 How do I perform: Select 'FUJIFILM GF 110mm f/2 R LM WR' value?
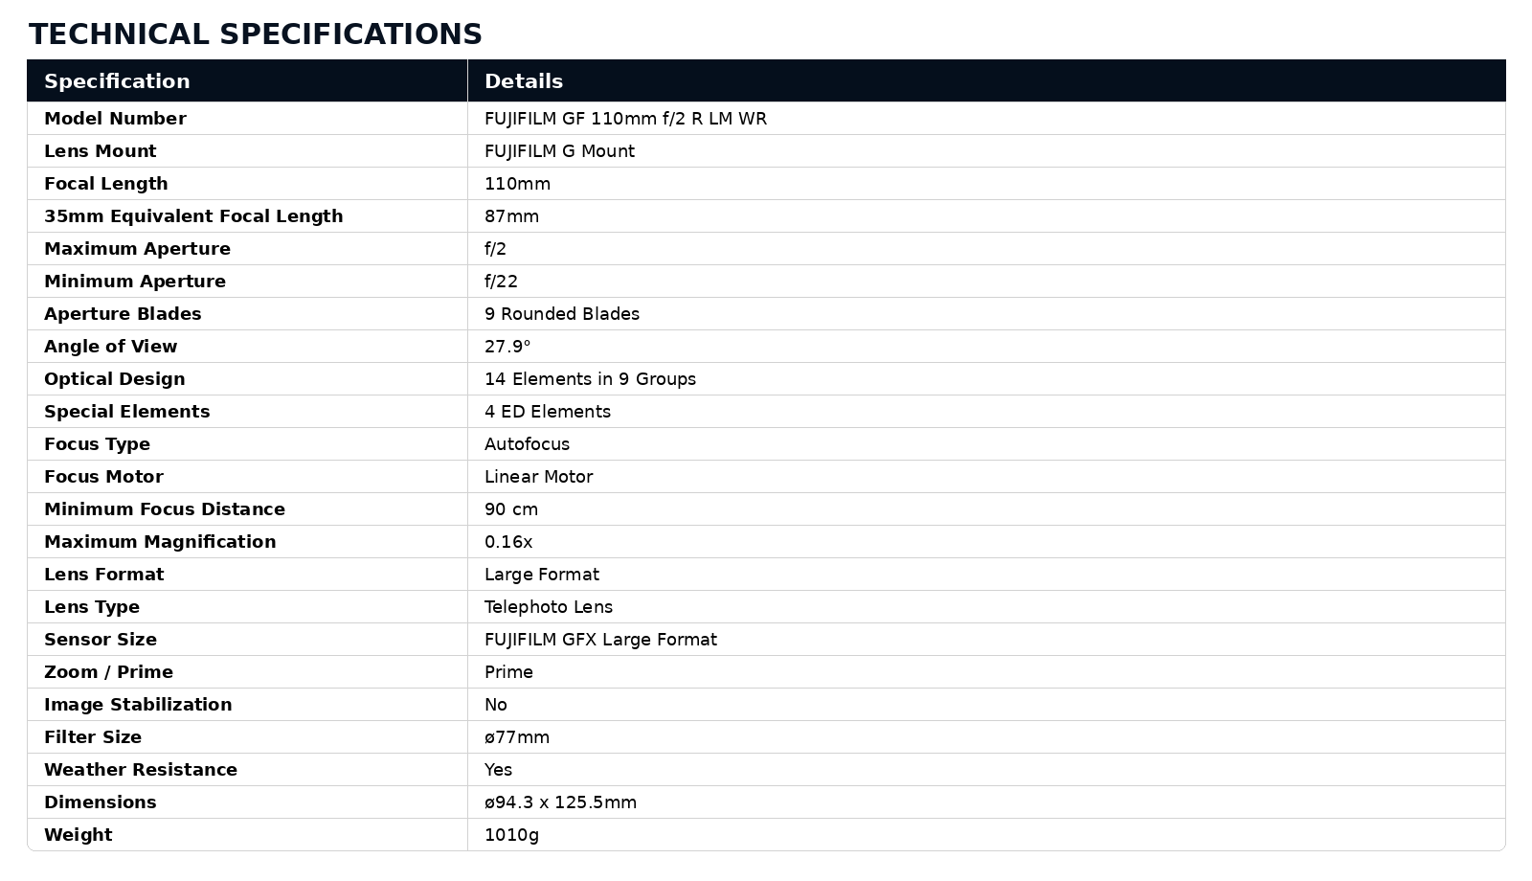625,119
